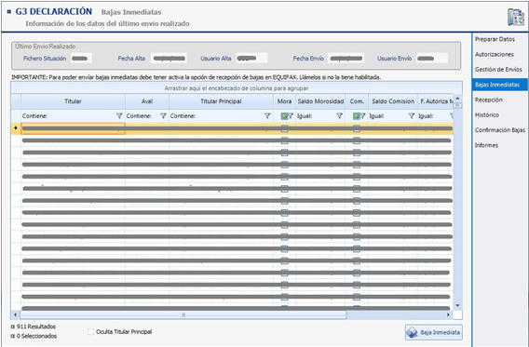Click current row indicator arrow
The width and height of the screenshot is (529, 347).
16,128
